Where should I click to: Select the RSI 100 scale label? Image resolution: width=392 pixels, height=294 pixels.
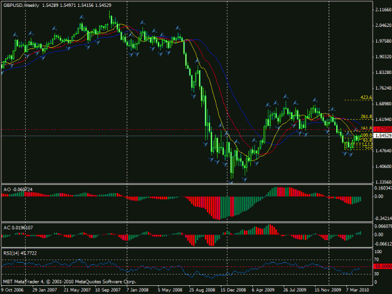coord(378,252)
